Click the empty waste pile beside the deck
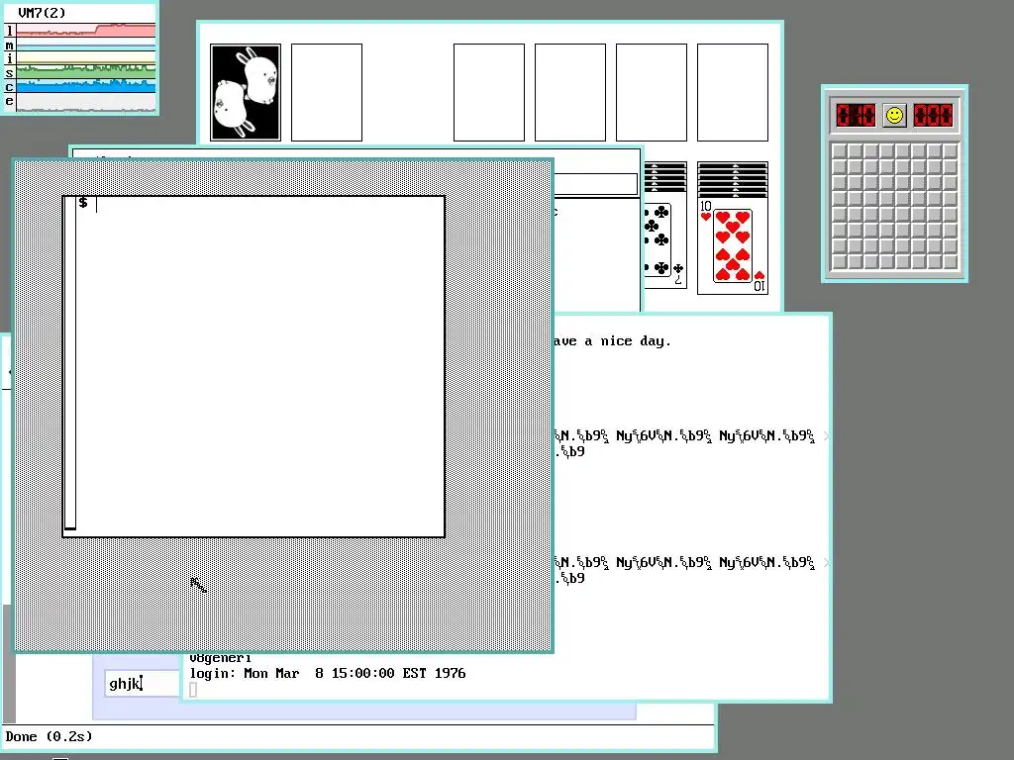The height and width of the screenshot is (760, 1014). [x=327, y=92]
